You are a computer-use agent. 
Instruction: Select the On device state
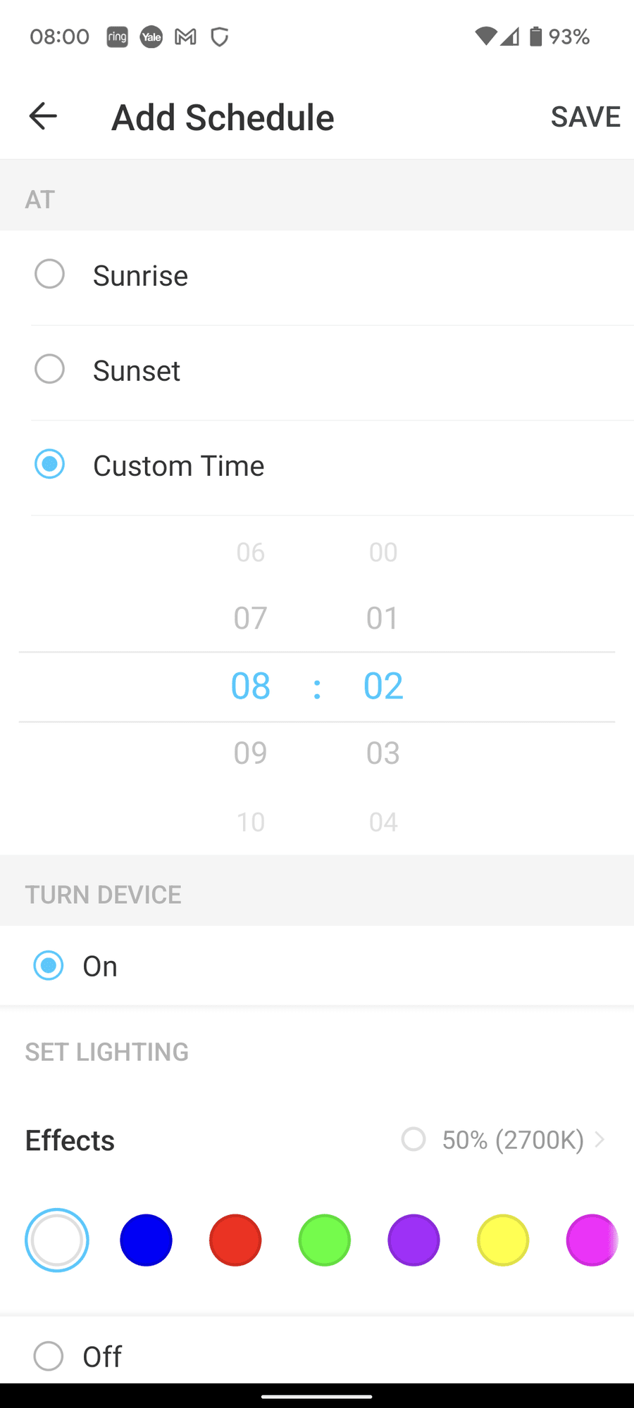point(49,966)
